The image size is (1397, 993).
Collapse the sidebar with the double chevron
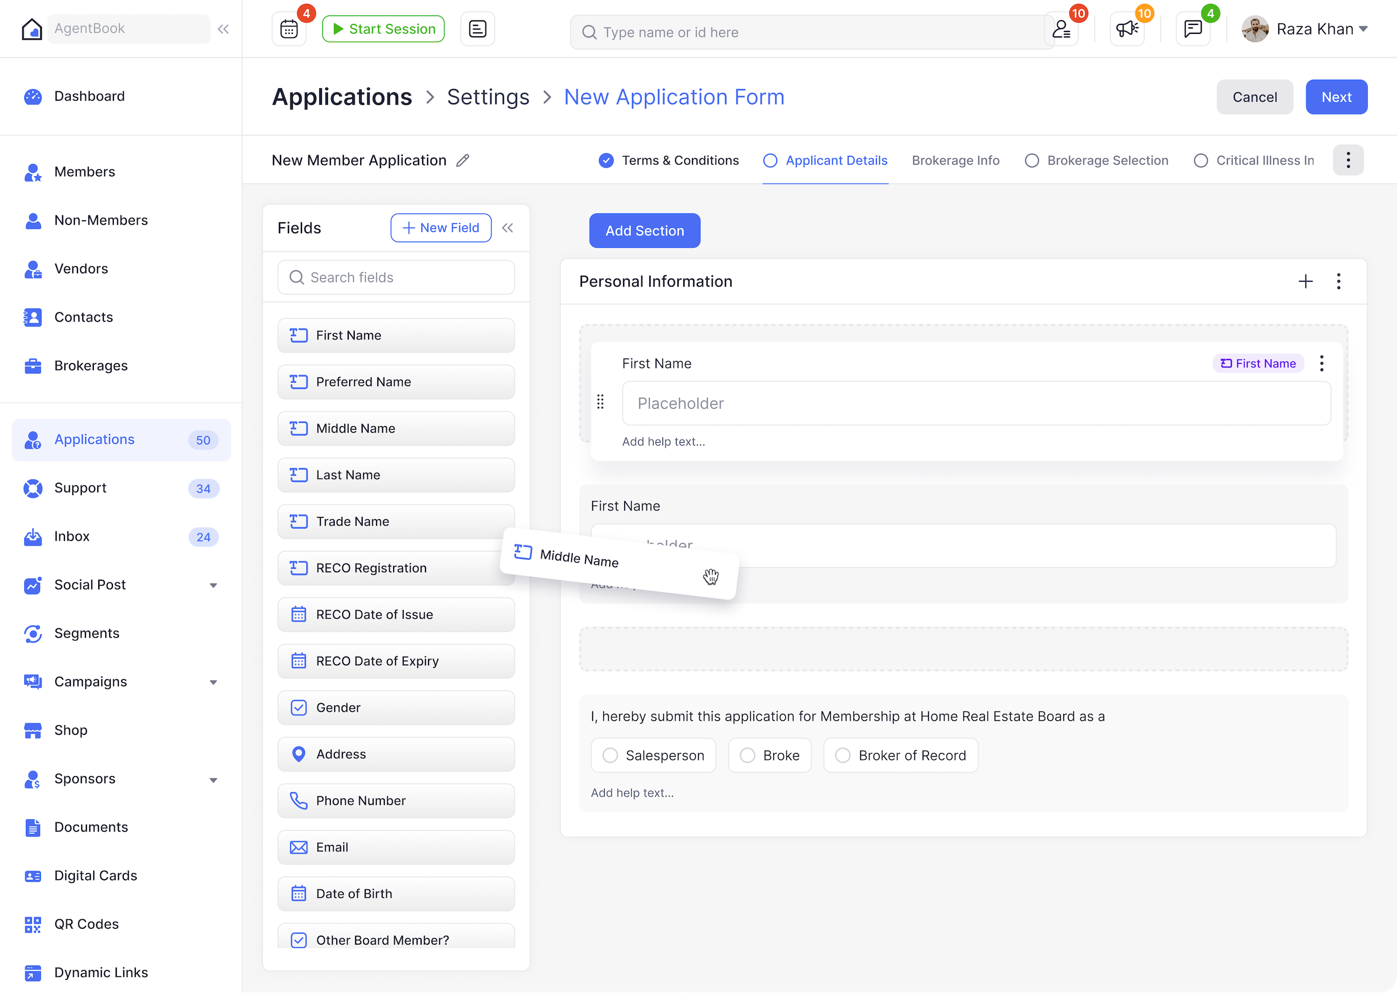223,28
